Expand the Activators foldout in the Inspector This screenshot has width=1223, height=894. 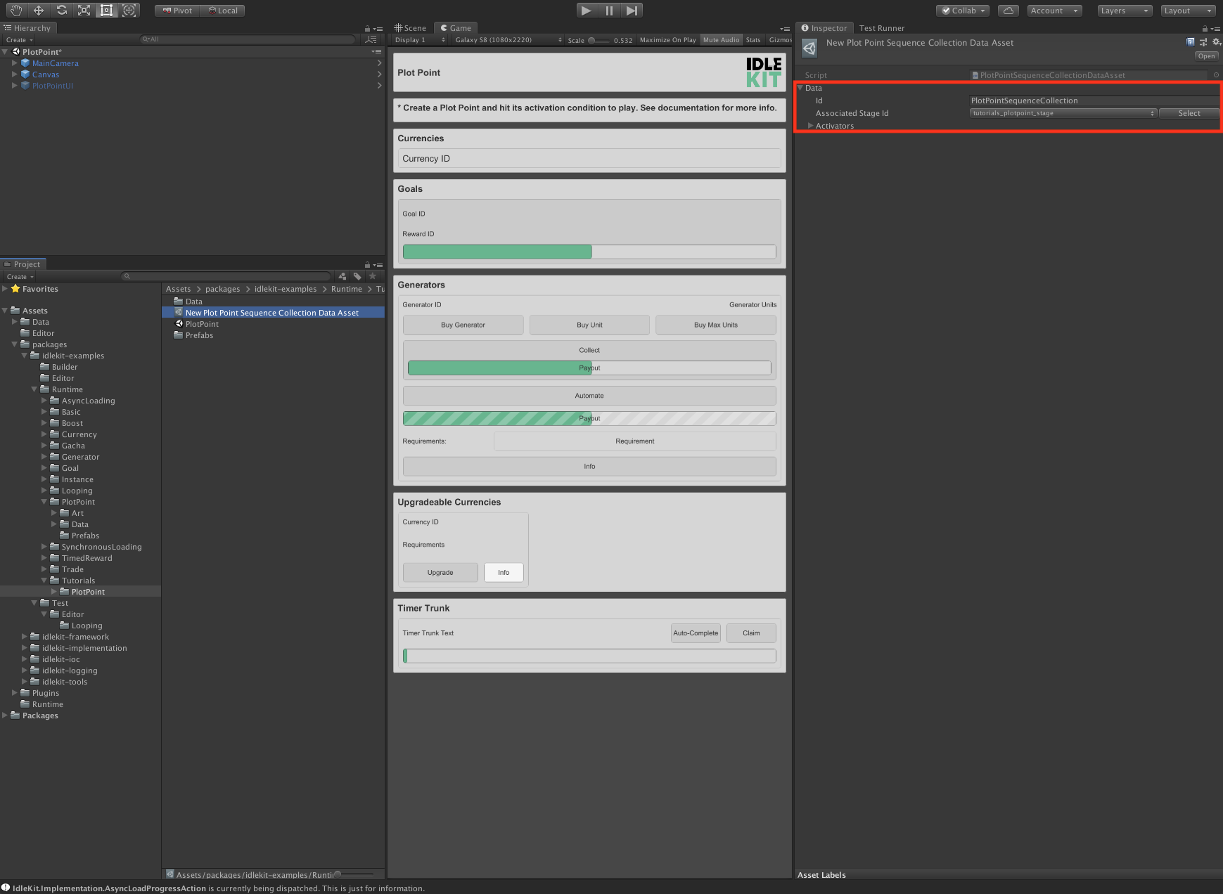(x=811, y=125)
